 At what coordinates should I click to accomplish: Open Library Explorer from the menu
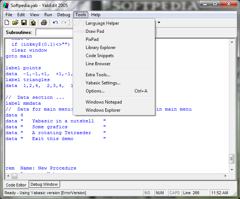click(114, 48)
